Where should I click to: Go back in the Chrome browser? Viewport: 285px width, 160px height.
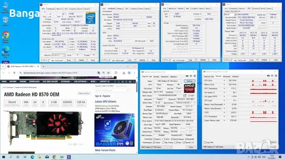click(x=4, y=73)
